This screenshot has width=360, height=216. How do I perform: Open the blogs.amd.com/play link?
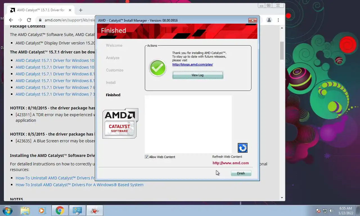click(193, 64)
